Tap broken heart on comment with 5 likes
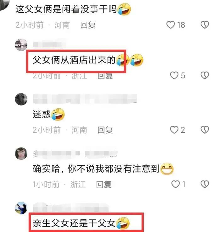The height and width of the screenshot is (232, 224). pos(205,75)
